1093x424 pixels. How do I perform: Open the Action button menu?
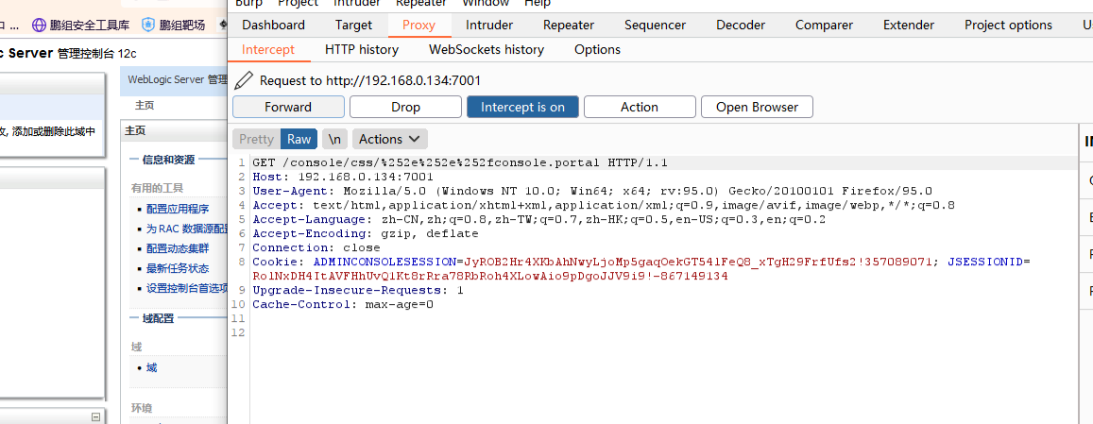tap(640, 107)
